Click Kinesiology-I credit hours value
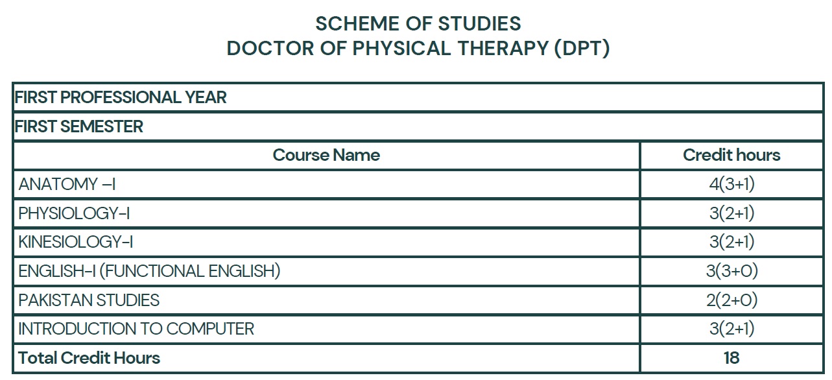Viewport: 832px width, 380px height. [x=731, y=242]
